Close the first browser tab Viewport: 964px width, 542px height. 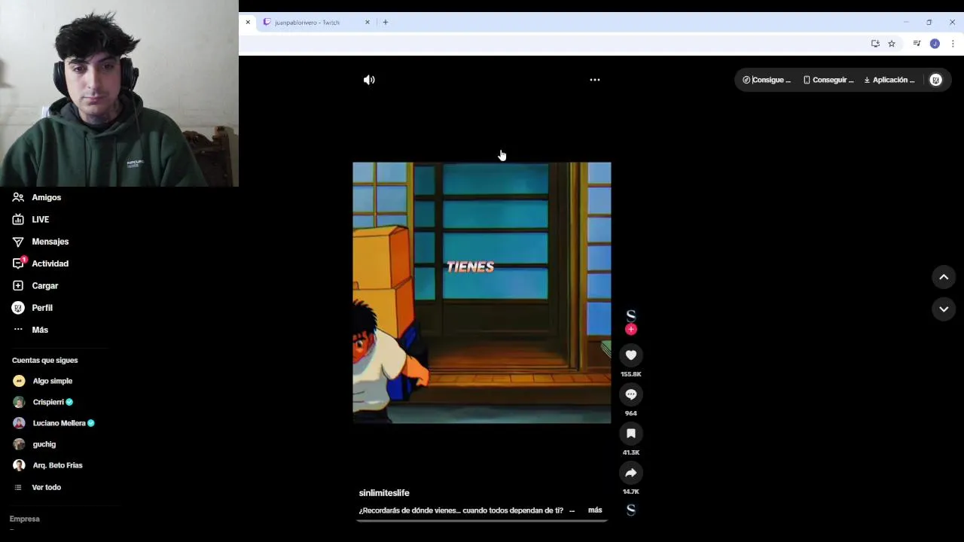click(x=248, y=23)
